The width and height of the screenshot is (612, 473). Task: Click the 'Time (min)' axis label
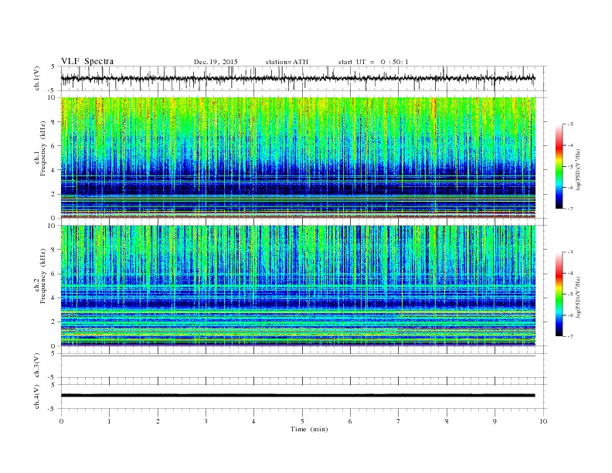(309, 429)
